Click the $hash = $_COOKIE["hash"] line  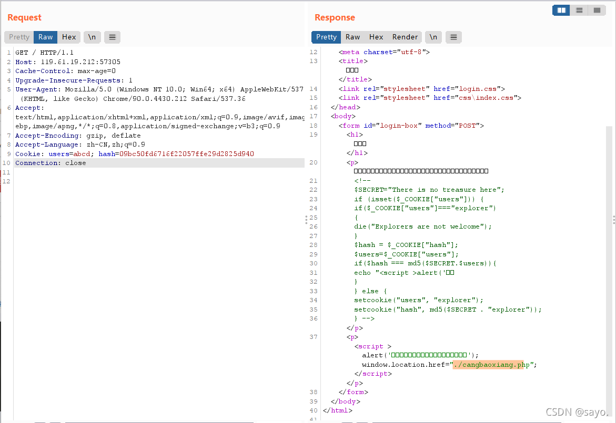406,245
